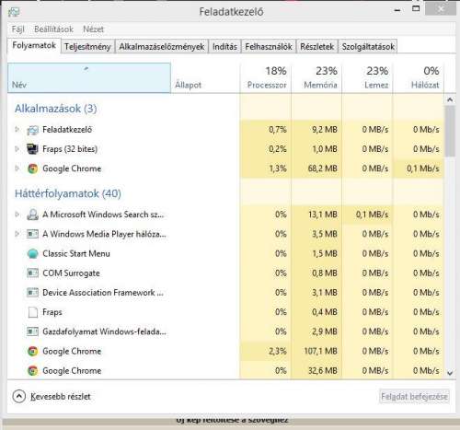This screenshot has width=460, height=430.
Task: Open the Nézet menu
Action: tap(93, 29)
